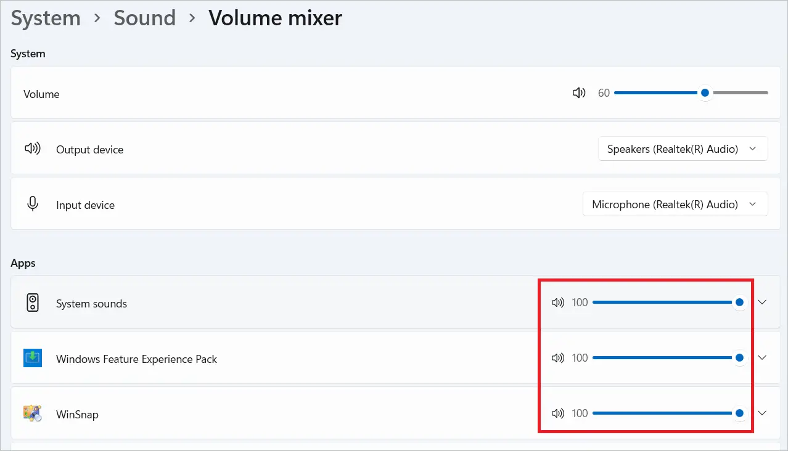Screen dimensions: 788x451
Task: Expand the Windows Feature Experience Pack chevron
Action: tap(762, 358)
